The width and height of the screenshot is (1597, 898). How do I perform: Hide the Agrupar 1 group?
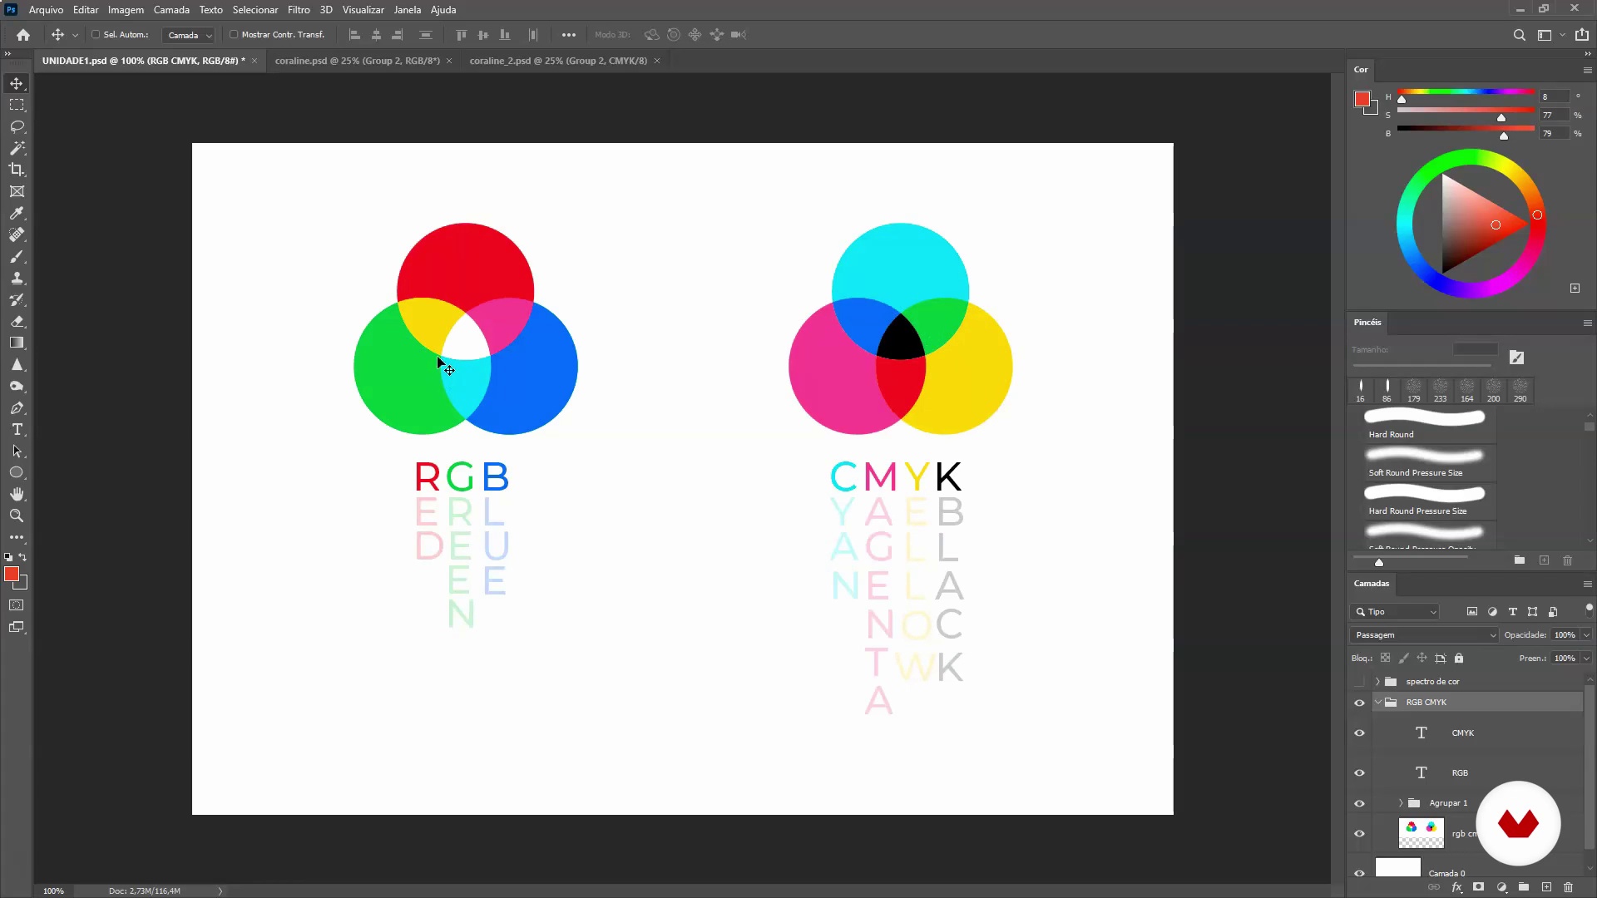tap(1359, 804)
